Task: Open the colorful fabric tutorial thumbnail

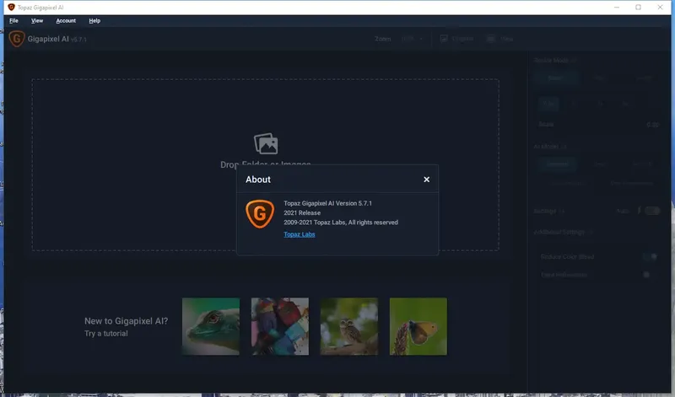Action: [x=280, y=326]
